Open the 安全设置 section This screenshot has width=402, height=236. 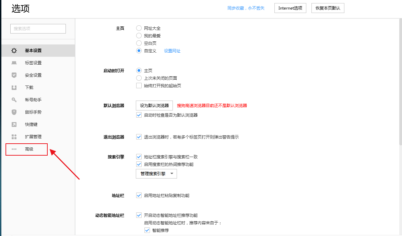[38, 75]
